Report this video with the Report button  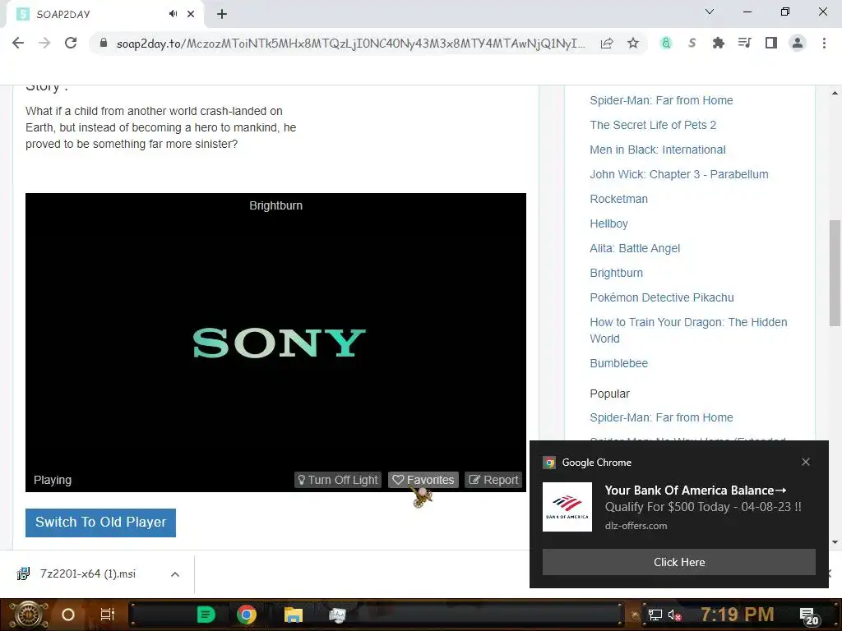click(x=493, y=480)
